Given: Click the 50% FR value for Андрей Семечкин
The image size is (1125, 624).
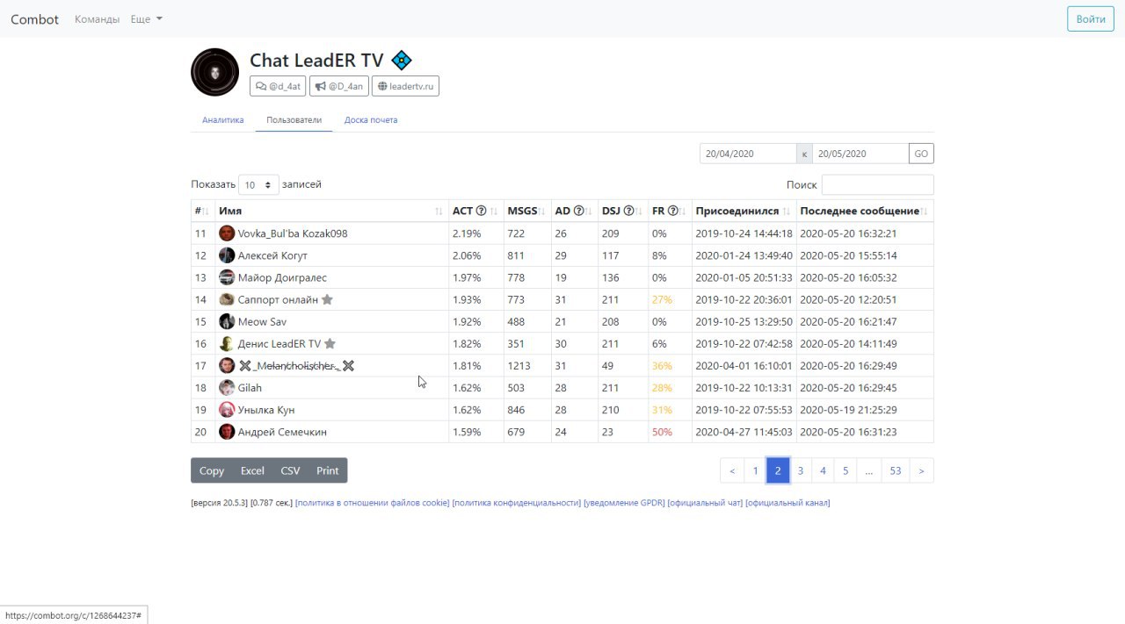Looking at the screenshot, I should point(662,432).
